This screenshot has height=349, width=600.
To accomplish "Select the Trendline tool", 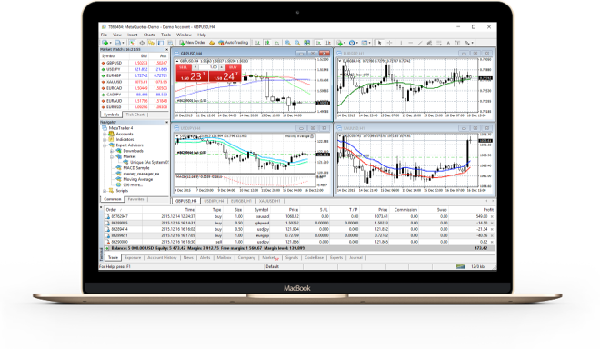I will click(420, 43).
